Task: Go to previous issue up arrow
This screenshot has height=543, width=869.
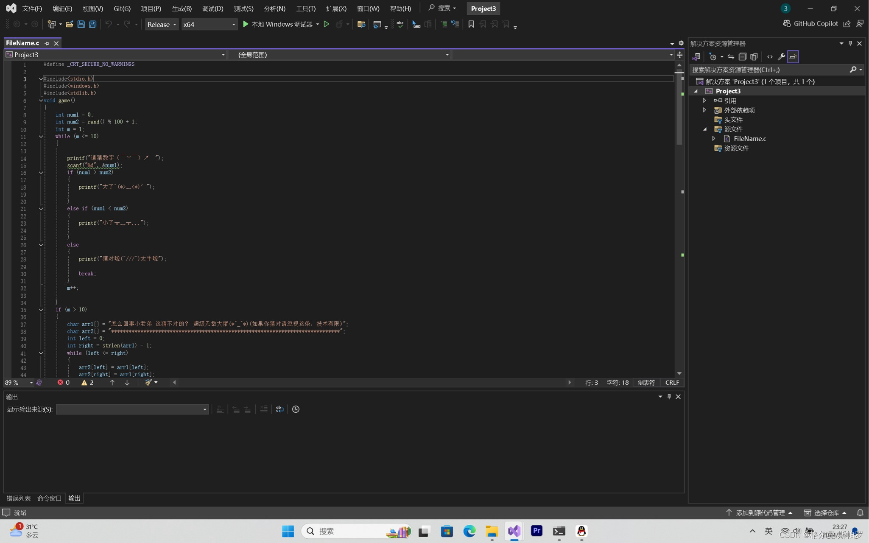Action: click(112, 382)
